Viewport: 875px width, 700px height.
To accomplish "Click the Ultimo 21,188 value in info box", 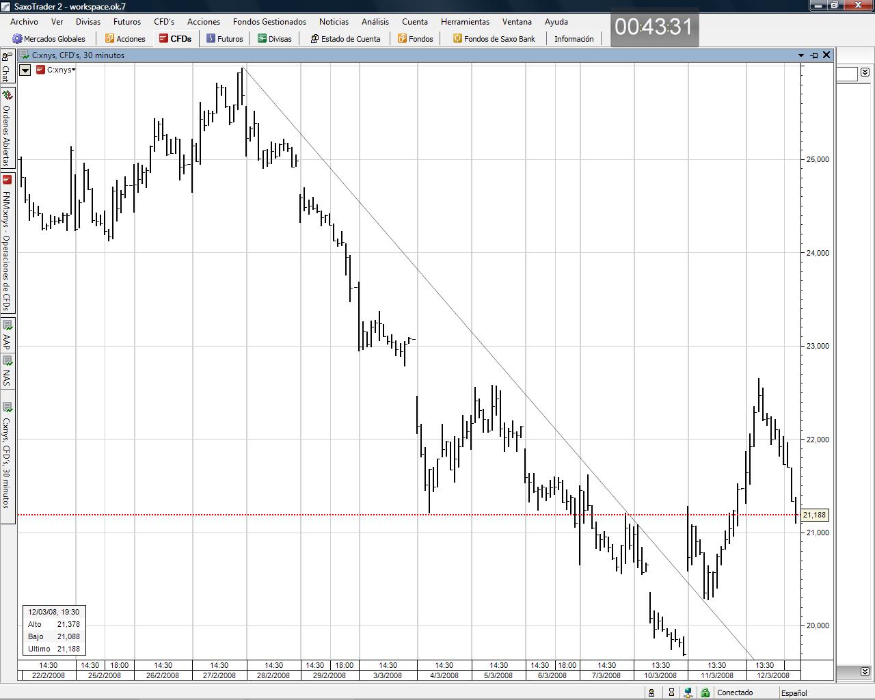I will click(x=68, y=649).
